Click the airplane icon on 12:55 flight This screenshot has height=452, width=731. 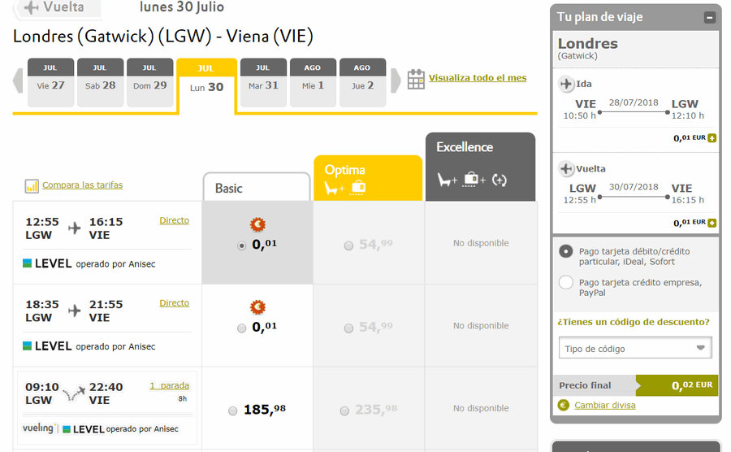pyautogui.click(x=74, y=228)
